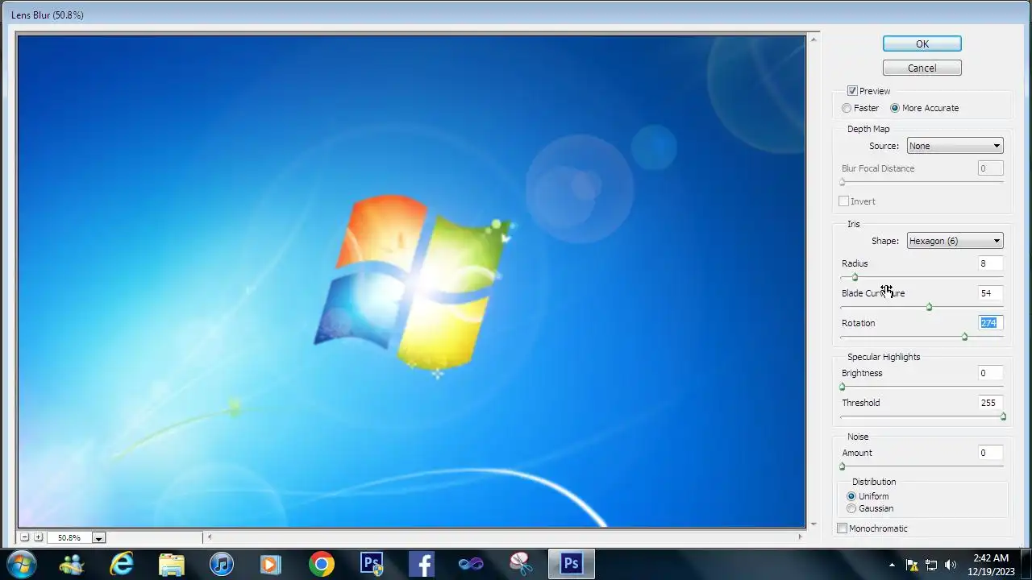Click the zoom out minus button
1032x580 pixels.
click(25, 537)
